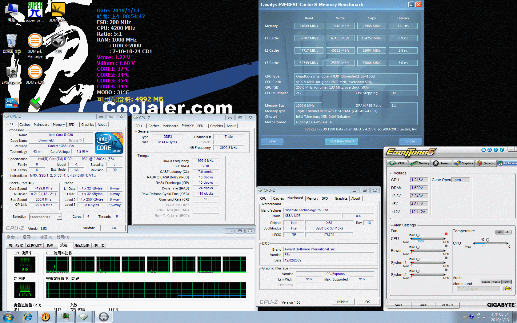Open 檢視(V) menu in Task Manager

tap(46, 237)
